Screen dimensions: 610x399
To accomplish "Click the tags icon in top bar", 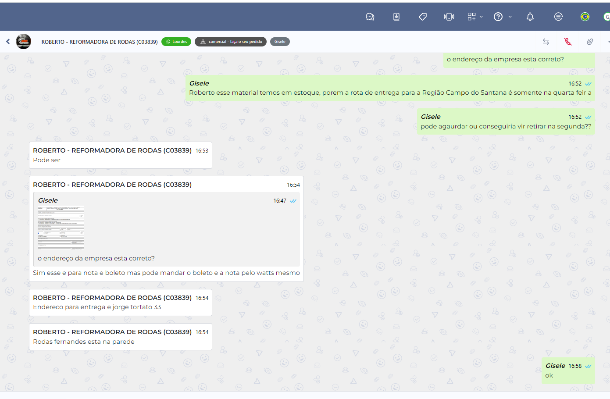I will (x=423, y=17).
